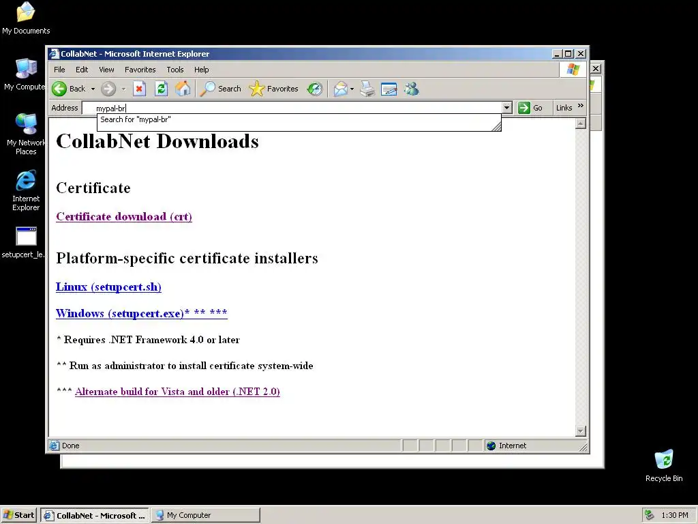Click the Messenger people icon
The image size is (698, 524).
click(x=411, y=89)
